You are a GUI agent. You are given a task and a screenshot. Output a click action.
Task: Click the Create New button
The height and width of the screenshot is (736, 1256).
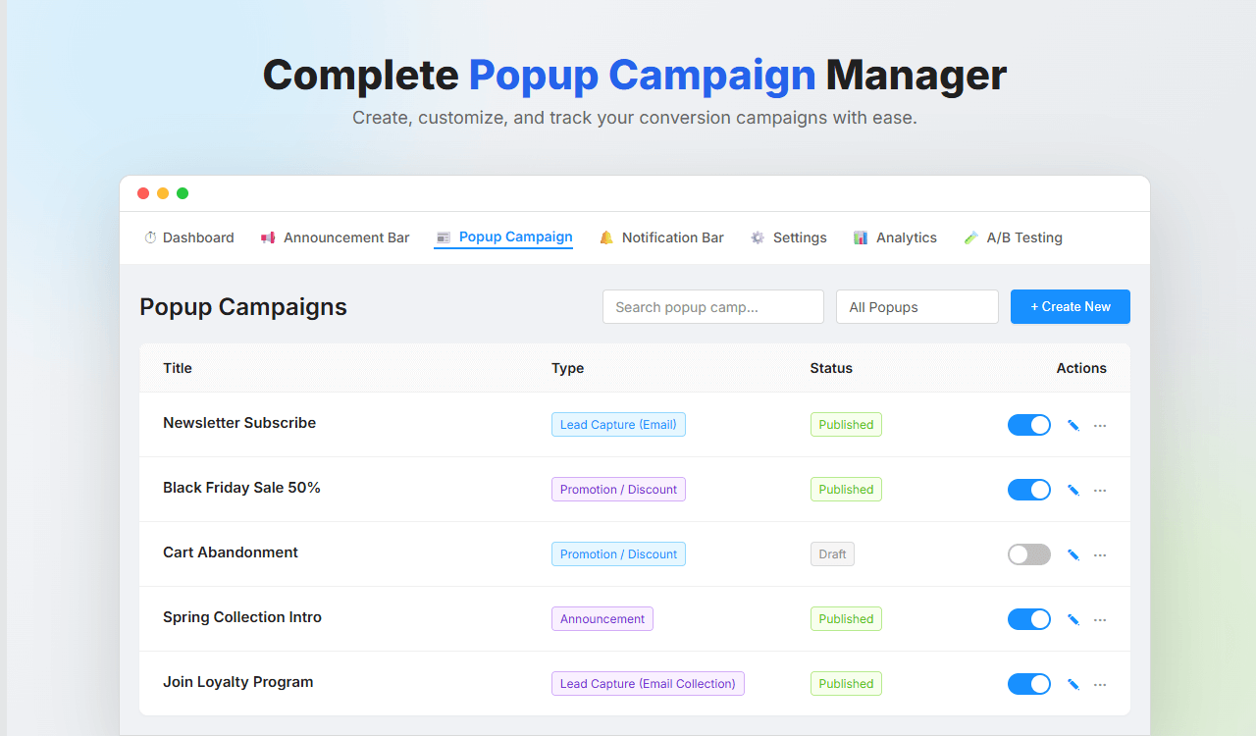tap(1070, 307)
